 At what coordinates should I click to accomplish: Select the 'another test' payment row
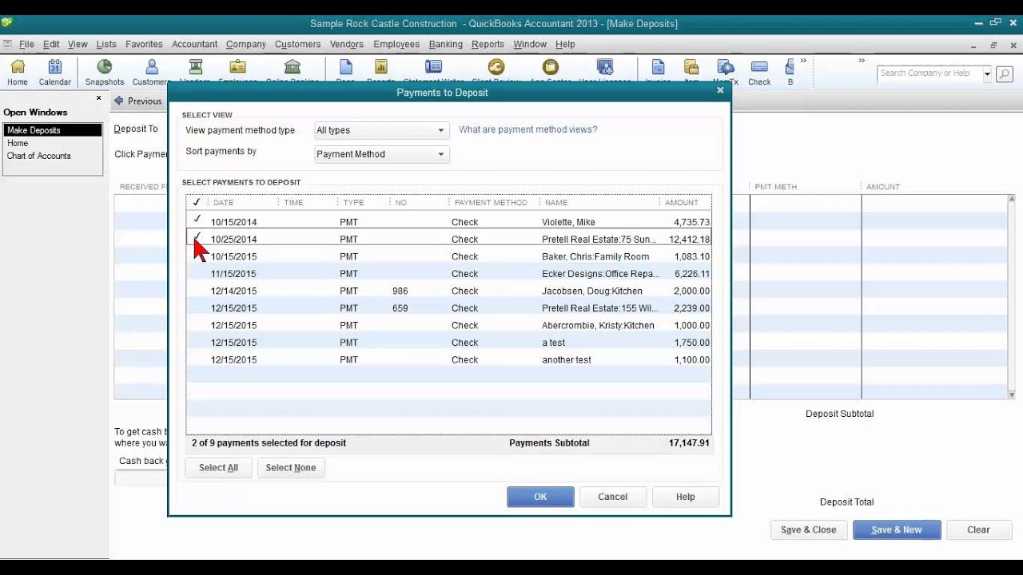tap(449, 359)
